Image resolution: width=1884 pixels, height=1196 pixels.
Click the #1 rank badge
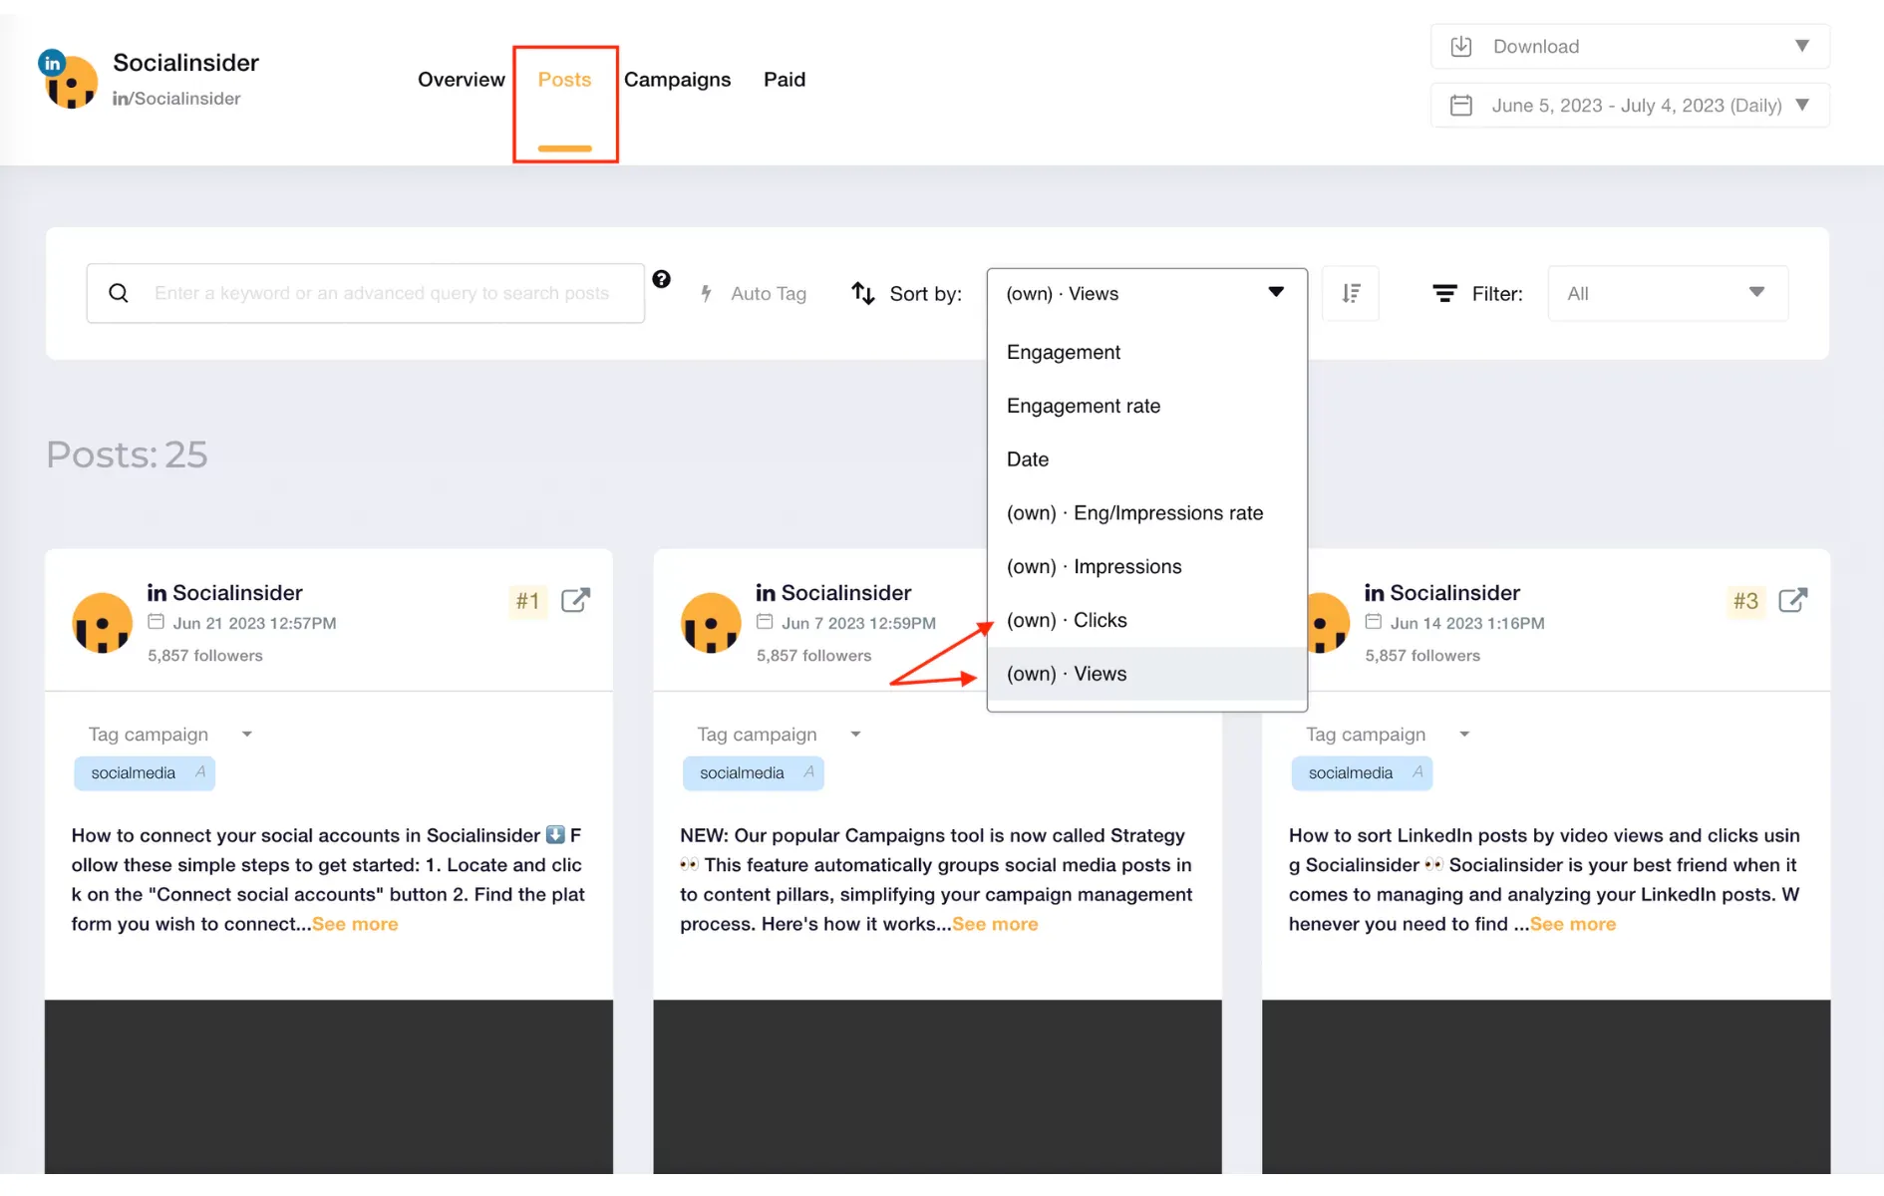point(527,602)
